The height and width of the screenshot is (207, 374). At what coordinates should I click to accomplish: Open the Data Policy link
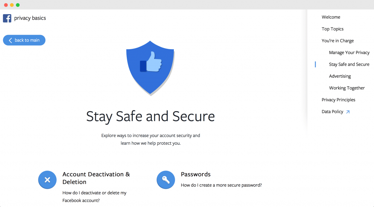[x=332, y=112]
